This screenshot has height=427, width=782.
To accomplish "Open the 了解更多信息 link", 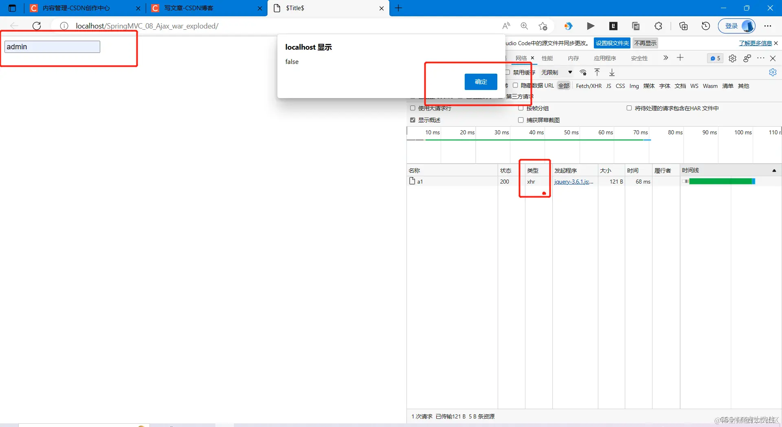I will [x=755, y=43].
